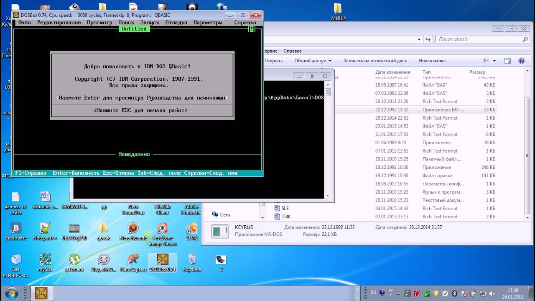Open the Поиск menu in QBasic
The image size is (535, 301).
click(x=126, y=23)
